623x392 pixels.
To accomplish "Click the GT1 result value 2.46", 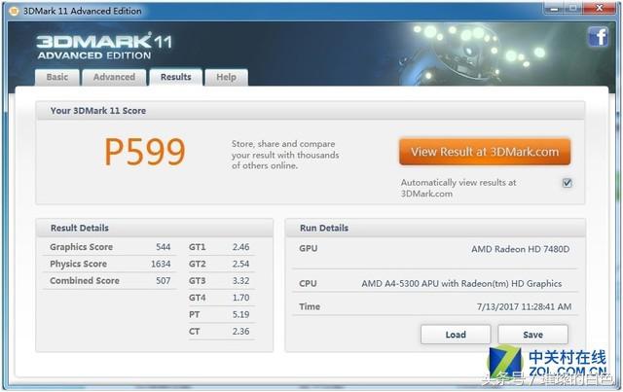I will click(242, 247).
